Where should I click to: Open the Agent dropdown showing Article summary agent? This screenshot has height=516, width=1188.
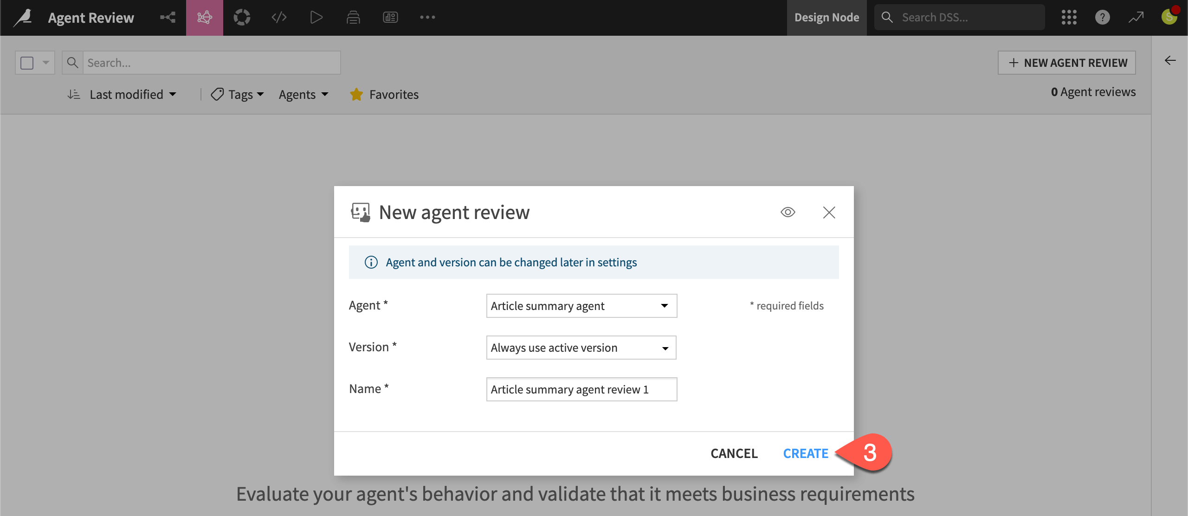click(581, 306)
